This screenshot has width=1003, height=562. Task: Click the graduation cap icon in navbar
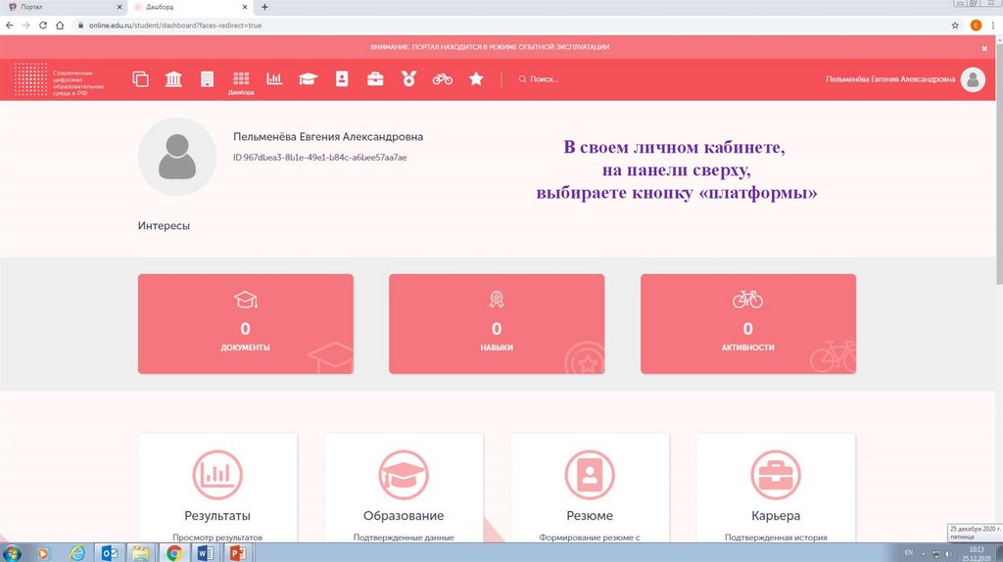coord(309,79)
